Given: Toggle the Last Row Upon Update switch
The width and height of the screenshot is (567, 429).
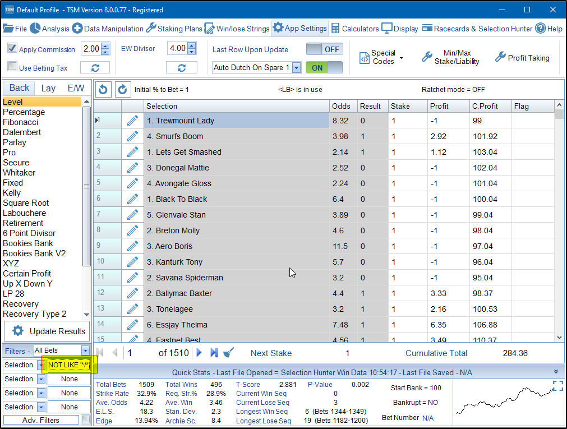Looking at the screenshot, I should point(324,49).
